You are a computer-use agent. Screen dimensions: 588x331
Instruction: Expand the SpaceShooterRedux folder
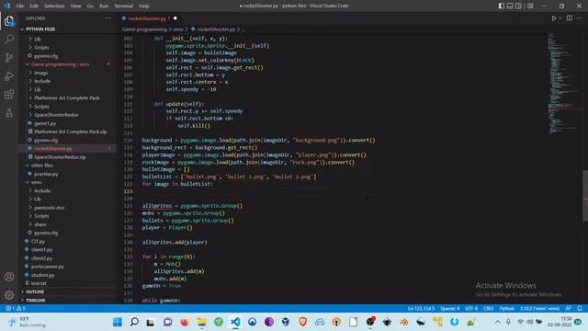[x=67, y=115]
